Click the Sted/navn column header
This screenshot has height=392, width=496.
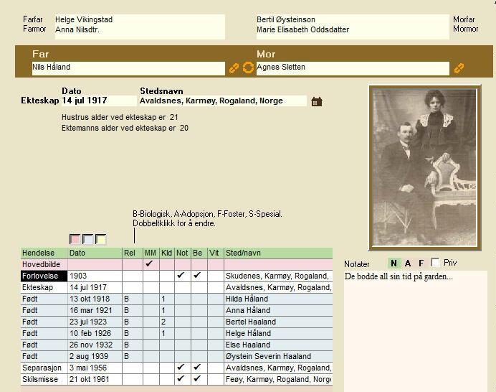click(x=278, y=253)
